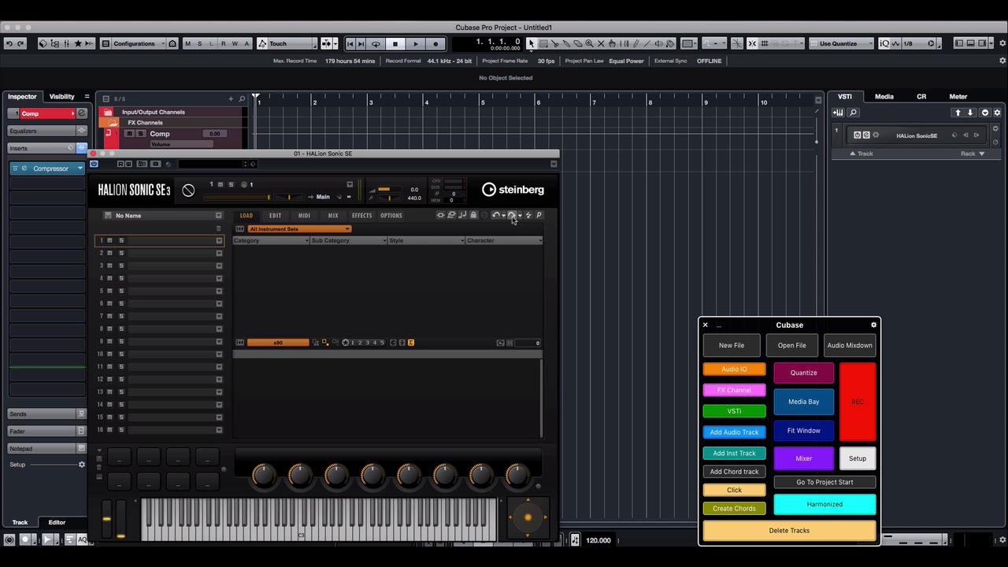Open project setup gear icon on the info line
The height and width of the screenshot is (567, 1008).
(x=1002, y=61)
